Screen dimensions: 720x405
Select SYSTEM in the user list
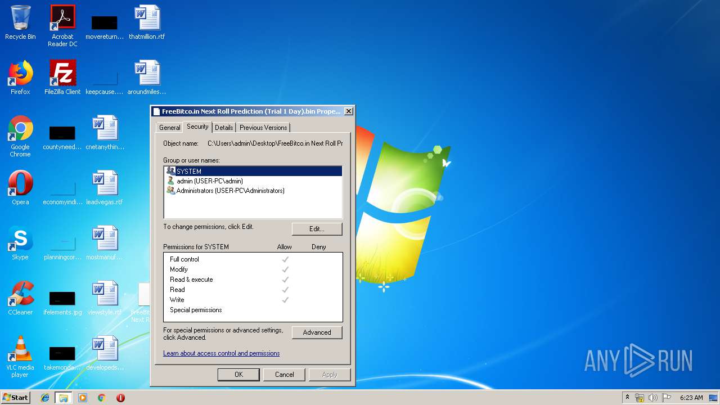pos(253,171)
